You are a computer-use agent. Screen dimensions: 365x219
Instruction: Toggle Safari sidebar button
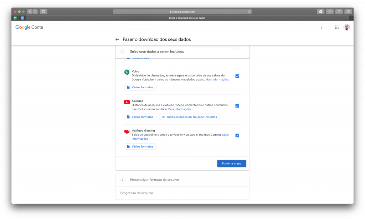point(43,12)
